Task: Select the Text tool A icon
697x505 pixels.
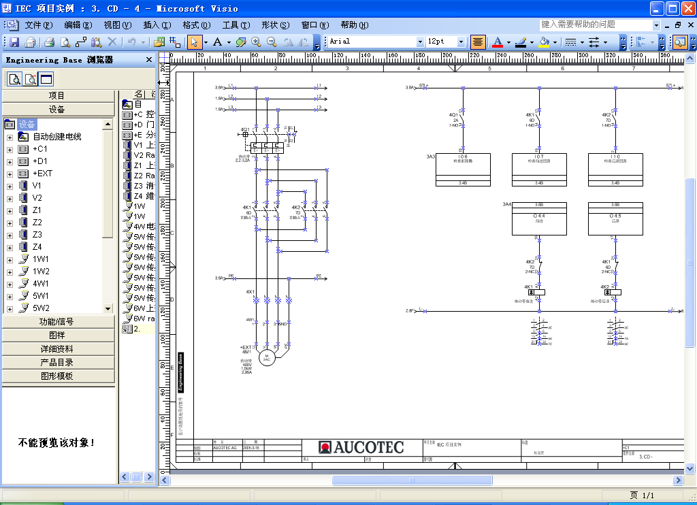Action: 217,42
